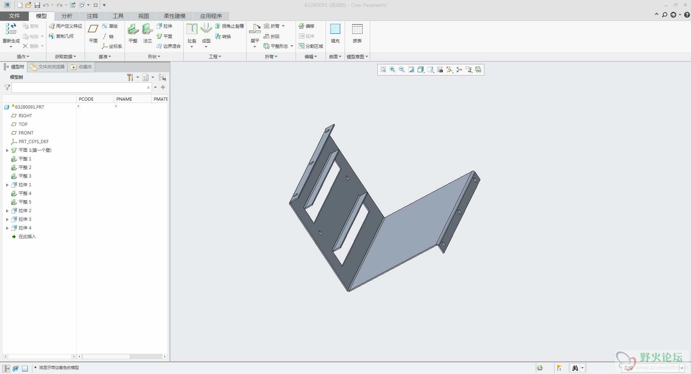Open the 操作 group dropdown
691x374 pixels.
click(x=23, y=56)
